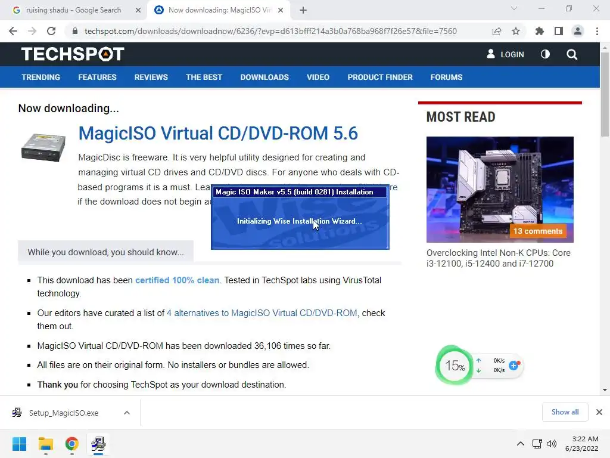Screen dimensions: 610x458
Task: Open the REVIEWS menu item
Action: pyautogui.click(x=151, y=77)
